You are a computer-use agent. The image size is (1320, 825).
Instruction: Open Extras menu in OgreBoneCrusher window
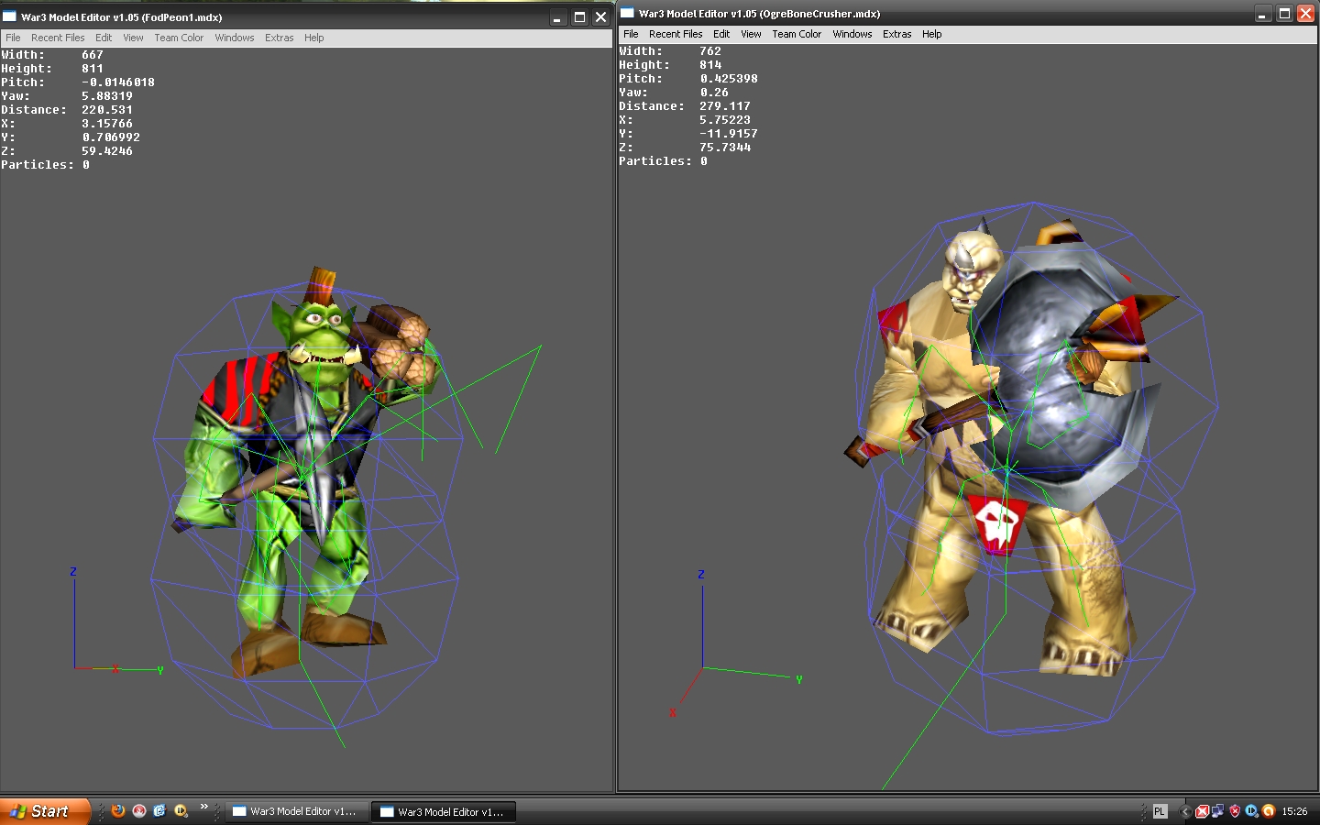point(897,34)
